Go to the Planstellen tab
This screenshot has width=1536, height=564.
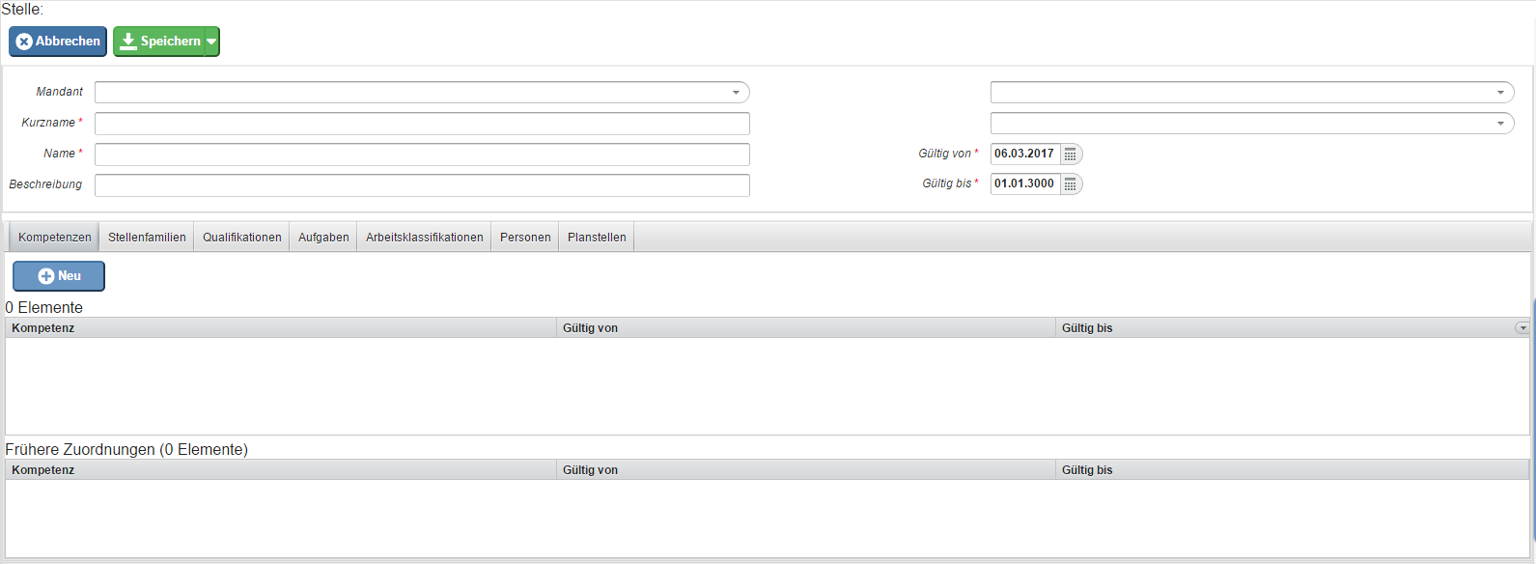(597, 238)
